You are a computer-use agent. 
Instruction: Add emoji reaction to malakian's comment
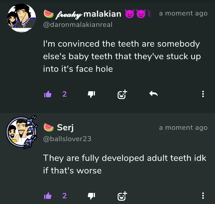(122, 94)
